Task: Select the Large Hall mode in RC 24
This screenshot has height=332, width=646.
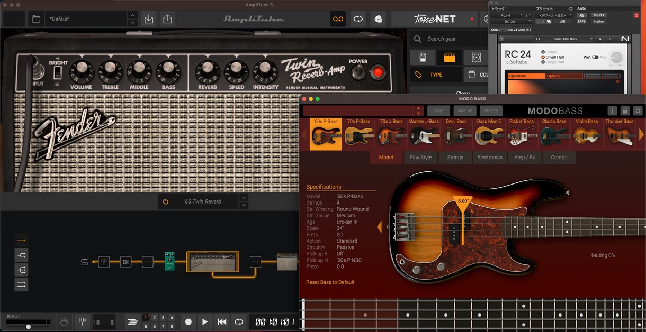Action: click(552, 62)
